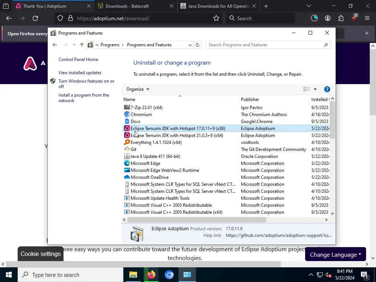Reload the Firefox page
This screenshot has height=282, width=376.
(x=35, y=18)
